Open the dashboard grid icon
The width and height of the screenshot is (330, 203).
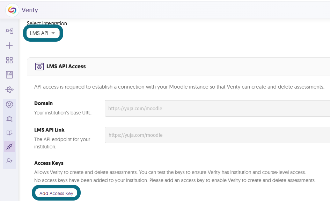click(x=9, y=60)
